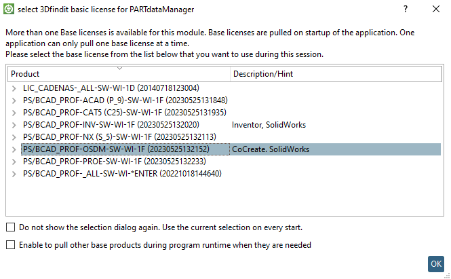This screenshot has width=451, height=279.
Task: Expand the PS/BCAD_PROF-PROE license row
Action: point(14,162)
